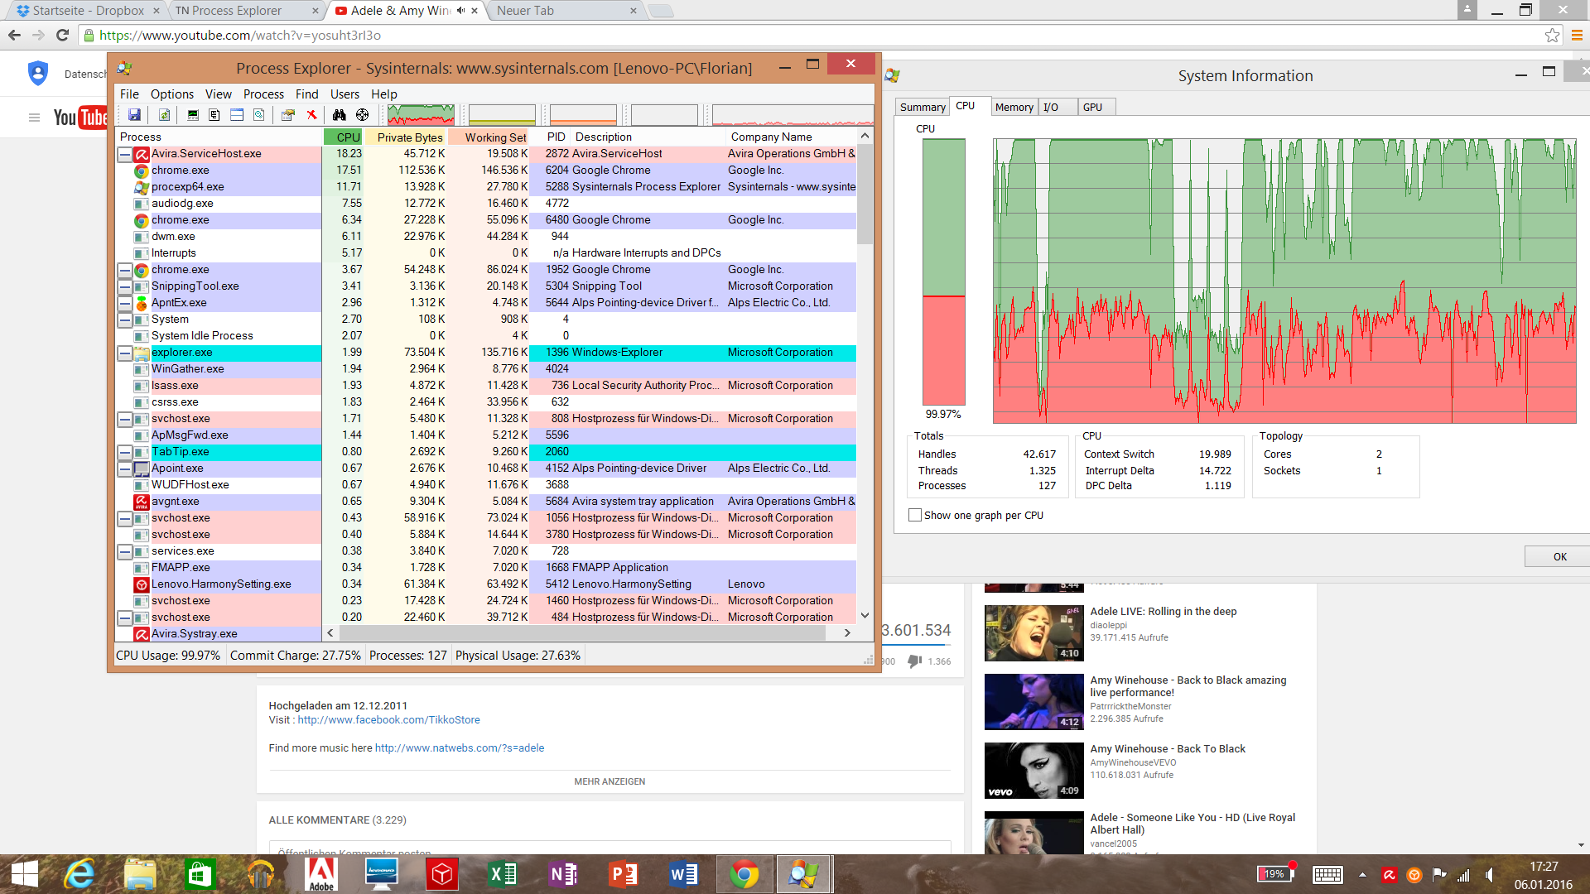Click the Properties toolbar icon
The image size is (1590, 894).
point(287,115)
